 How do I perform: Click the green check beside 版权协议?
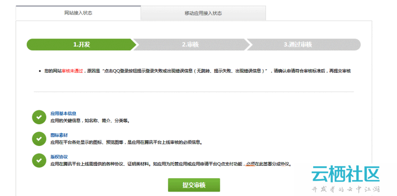tap(39, 160)
